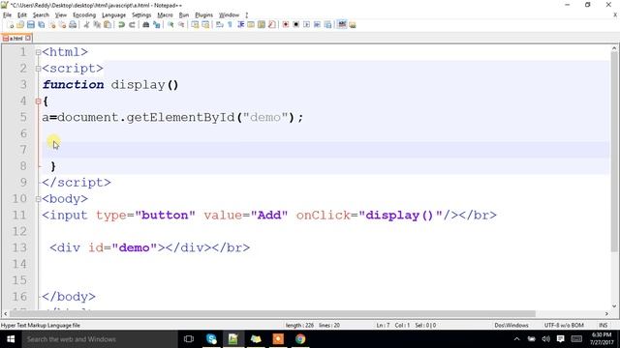Click the vertical scrollbar thumb
Image resolution: width=620 pixels, height=348 pixels.
pos(614,151)
